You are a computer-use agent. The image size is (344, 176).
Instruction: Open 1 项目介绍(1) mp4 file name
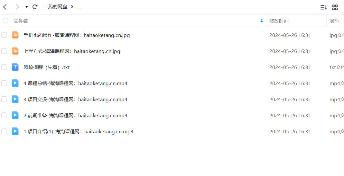[x=79, y=132]
